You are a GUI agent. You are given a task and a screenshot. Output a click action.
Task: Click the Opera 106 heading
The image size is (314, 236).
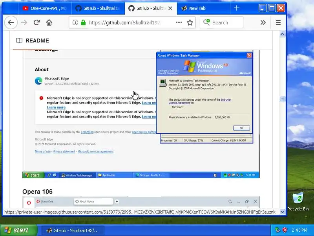[37, 192]
